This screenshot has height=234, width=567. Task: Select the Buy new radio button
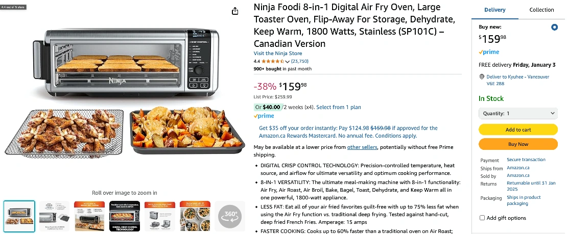554,27
